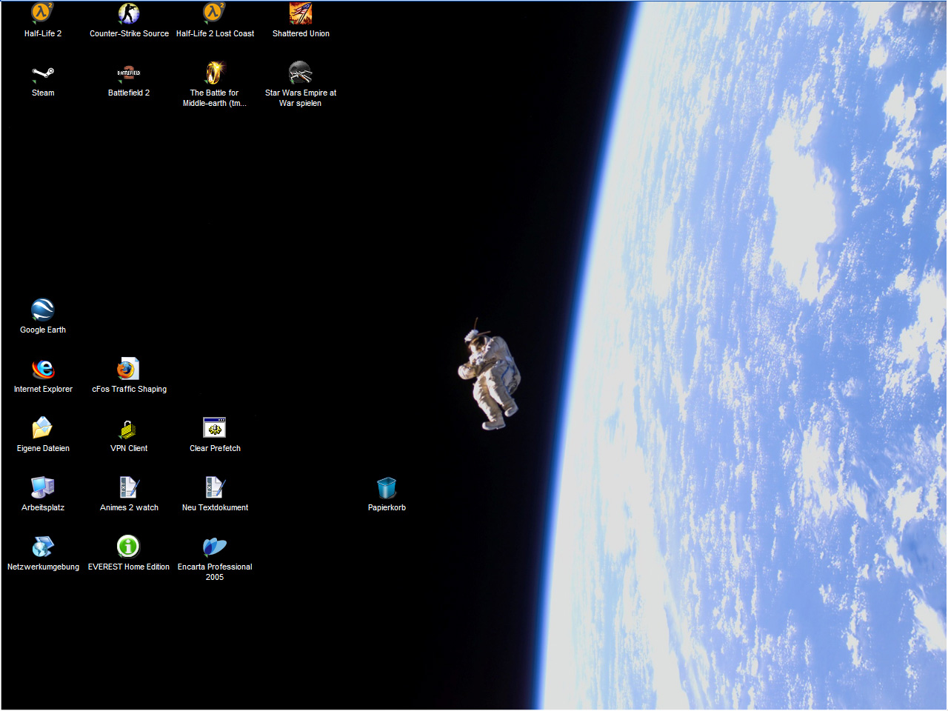
Task: Click the Eigene Dateien folder icon
Action: click(x=43, y=428)
